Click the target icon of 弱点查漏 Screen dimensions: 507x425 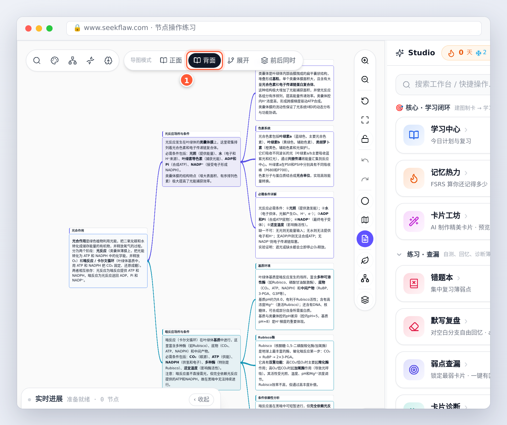tap(414, 370)
